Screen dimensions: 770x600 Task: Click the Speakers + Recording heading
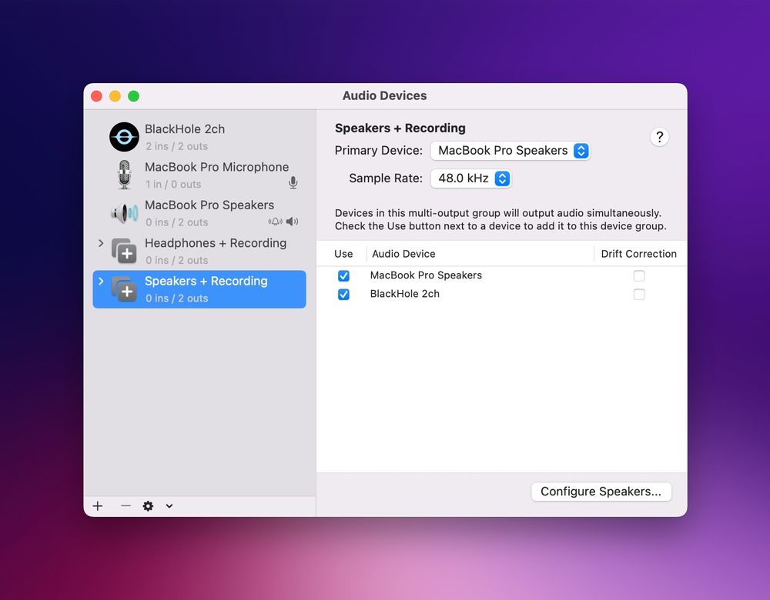[x=400, y=128]
